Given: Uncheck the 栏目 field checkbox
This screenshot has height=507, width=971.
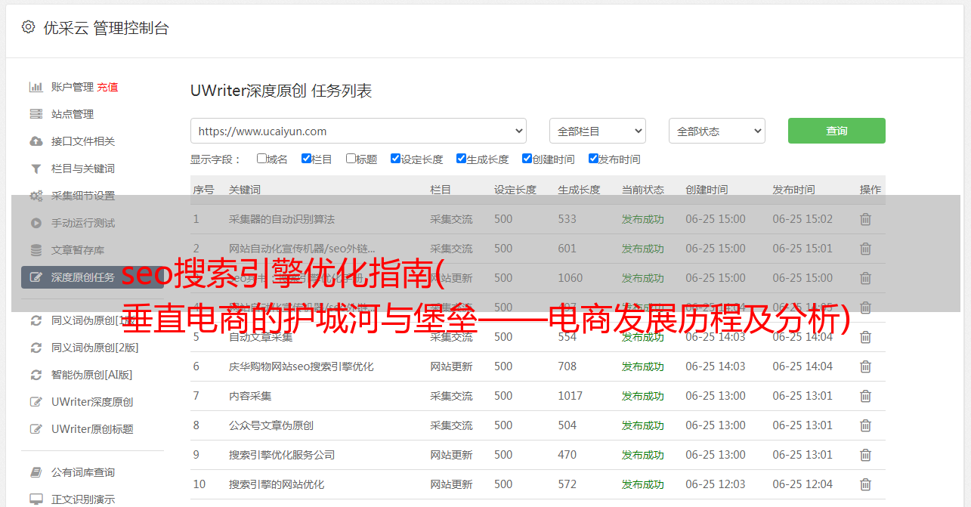Looking at the screenshot, I should click(306, 159).
